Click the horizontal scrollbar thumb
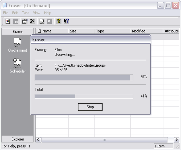The image size is (181, 150). [x=105, y=140]
